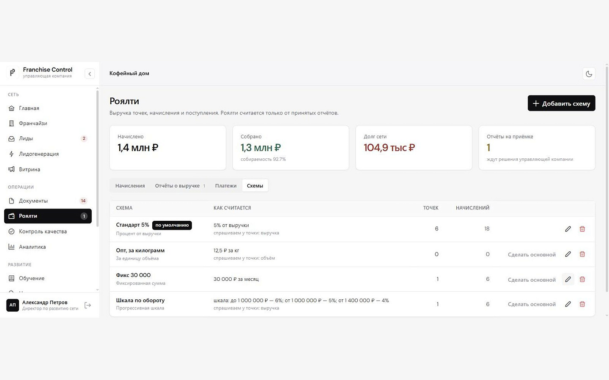The height and width of the screenshot is (380, 609).
Task: Switch to the Начисления tab
Action: [130, 186]
